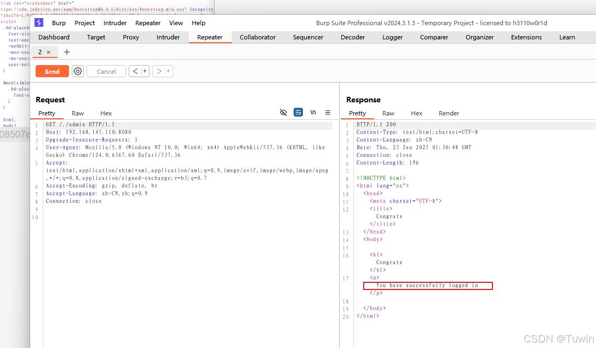Image resolution: width=596 pixels, height=348 pixels.
Task: Send the request
Action: tap(52, 71)
